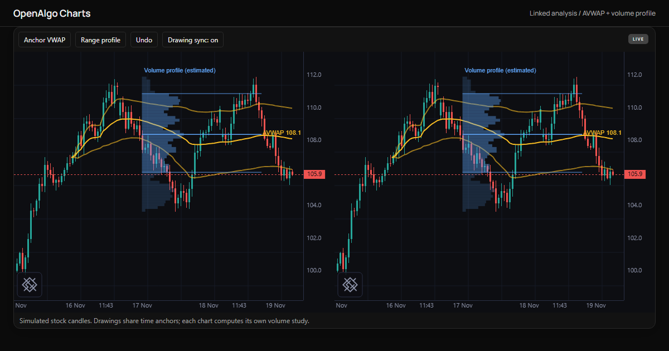Image resolution: width=669 pixels, height=351 pixels.
Task: Select the left chart AVWAP 108.1 label
Action: click(x=282, y=133)
